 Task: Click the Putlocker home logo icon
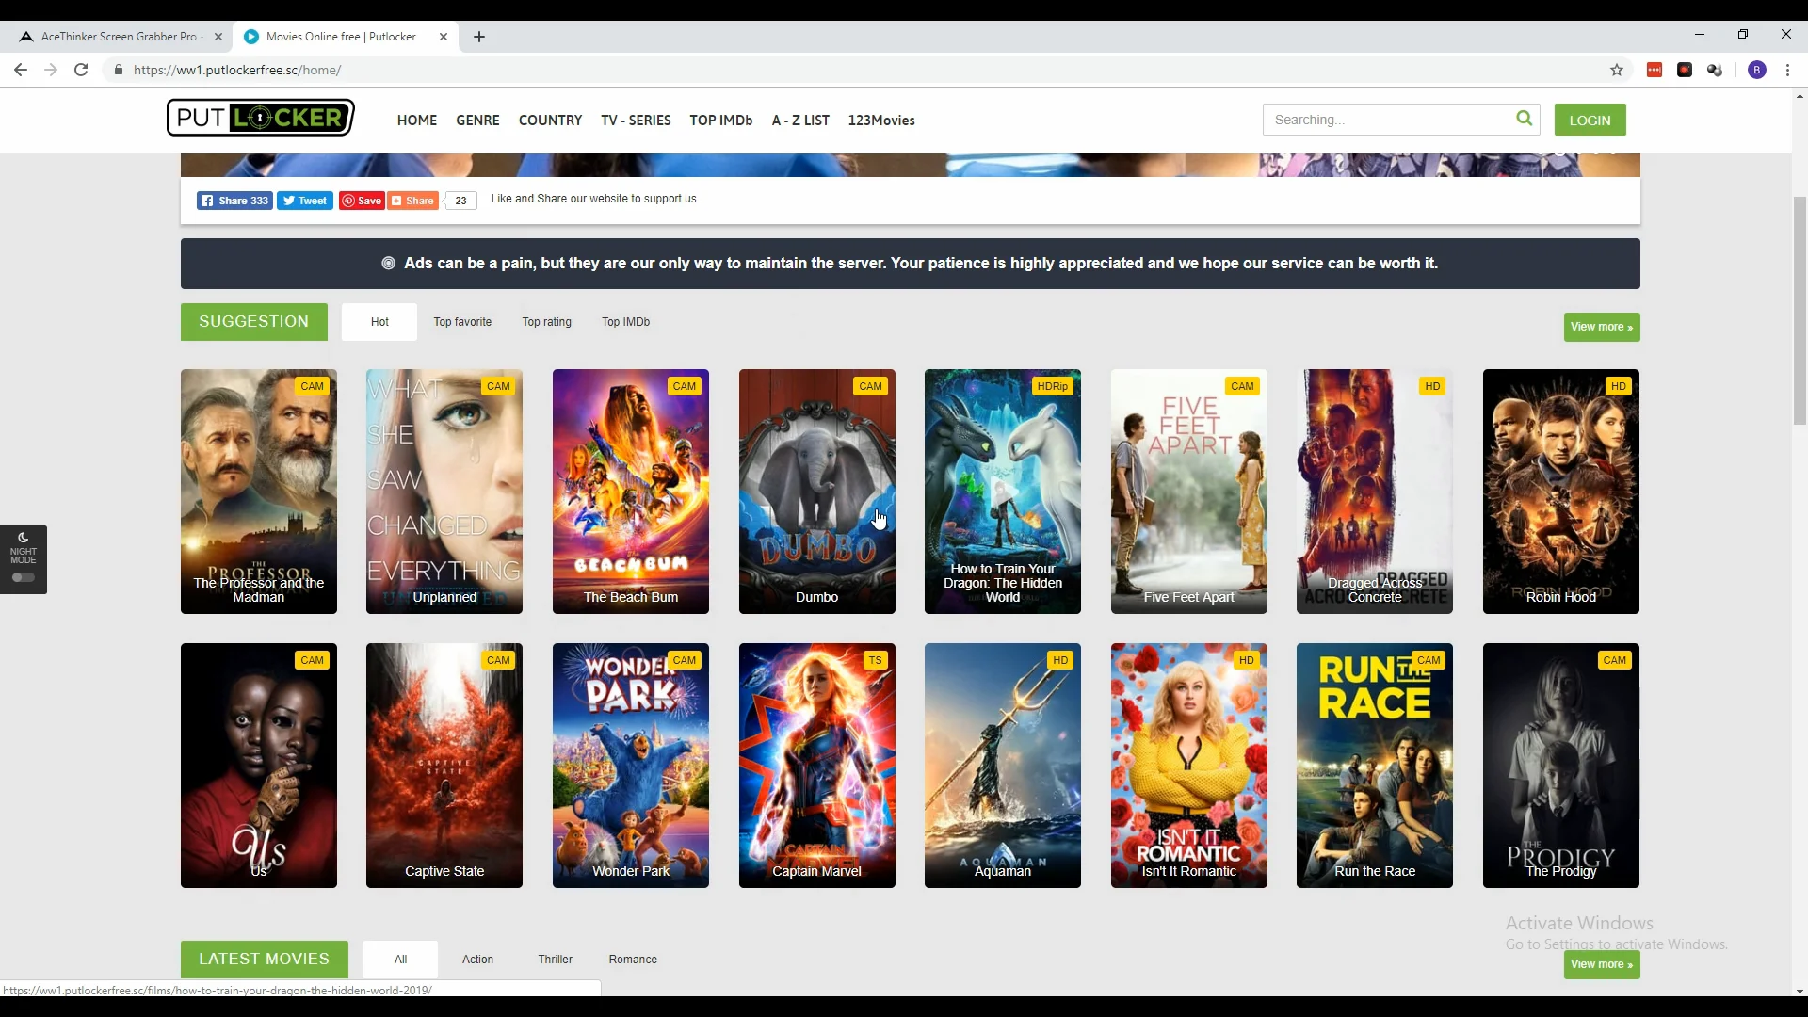(x=260, y=118)
